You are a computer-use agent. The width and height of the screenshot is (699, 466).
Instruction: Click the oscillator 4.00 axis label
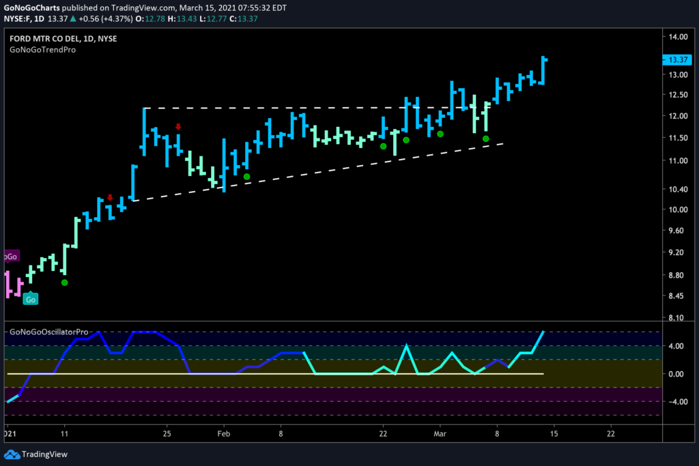click(676, 346)
